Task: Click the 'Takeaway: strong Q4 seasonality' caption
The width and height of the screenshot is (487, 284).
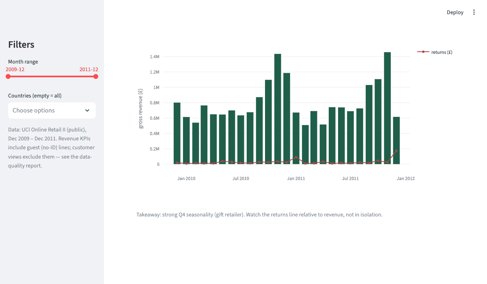Action: click(259, 214)
